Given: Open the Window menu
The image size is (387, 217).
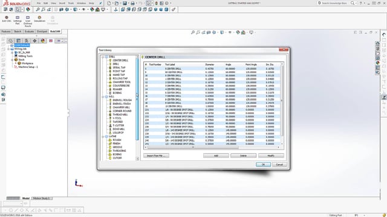Looking at the screenshot, I should (x=81, y=3).
